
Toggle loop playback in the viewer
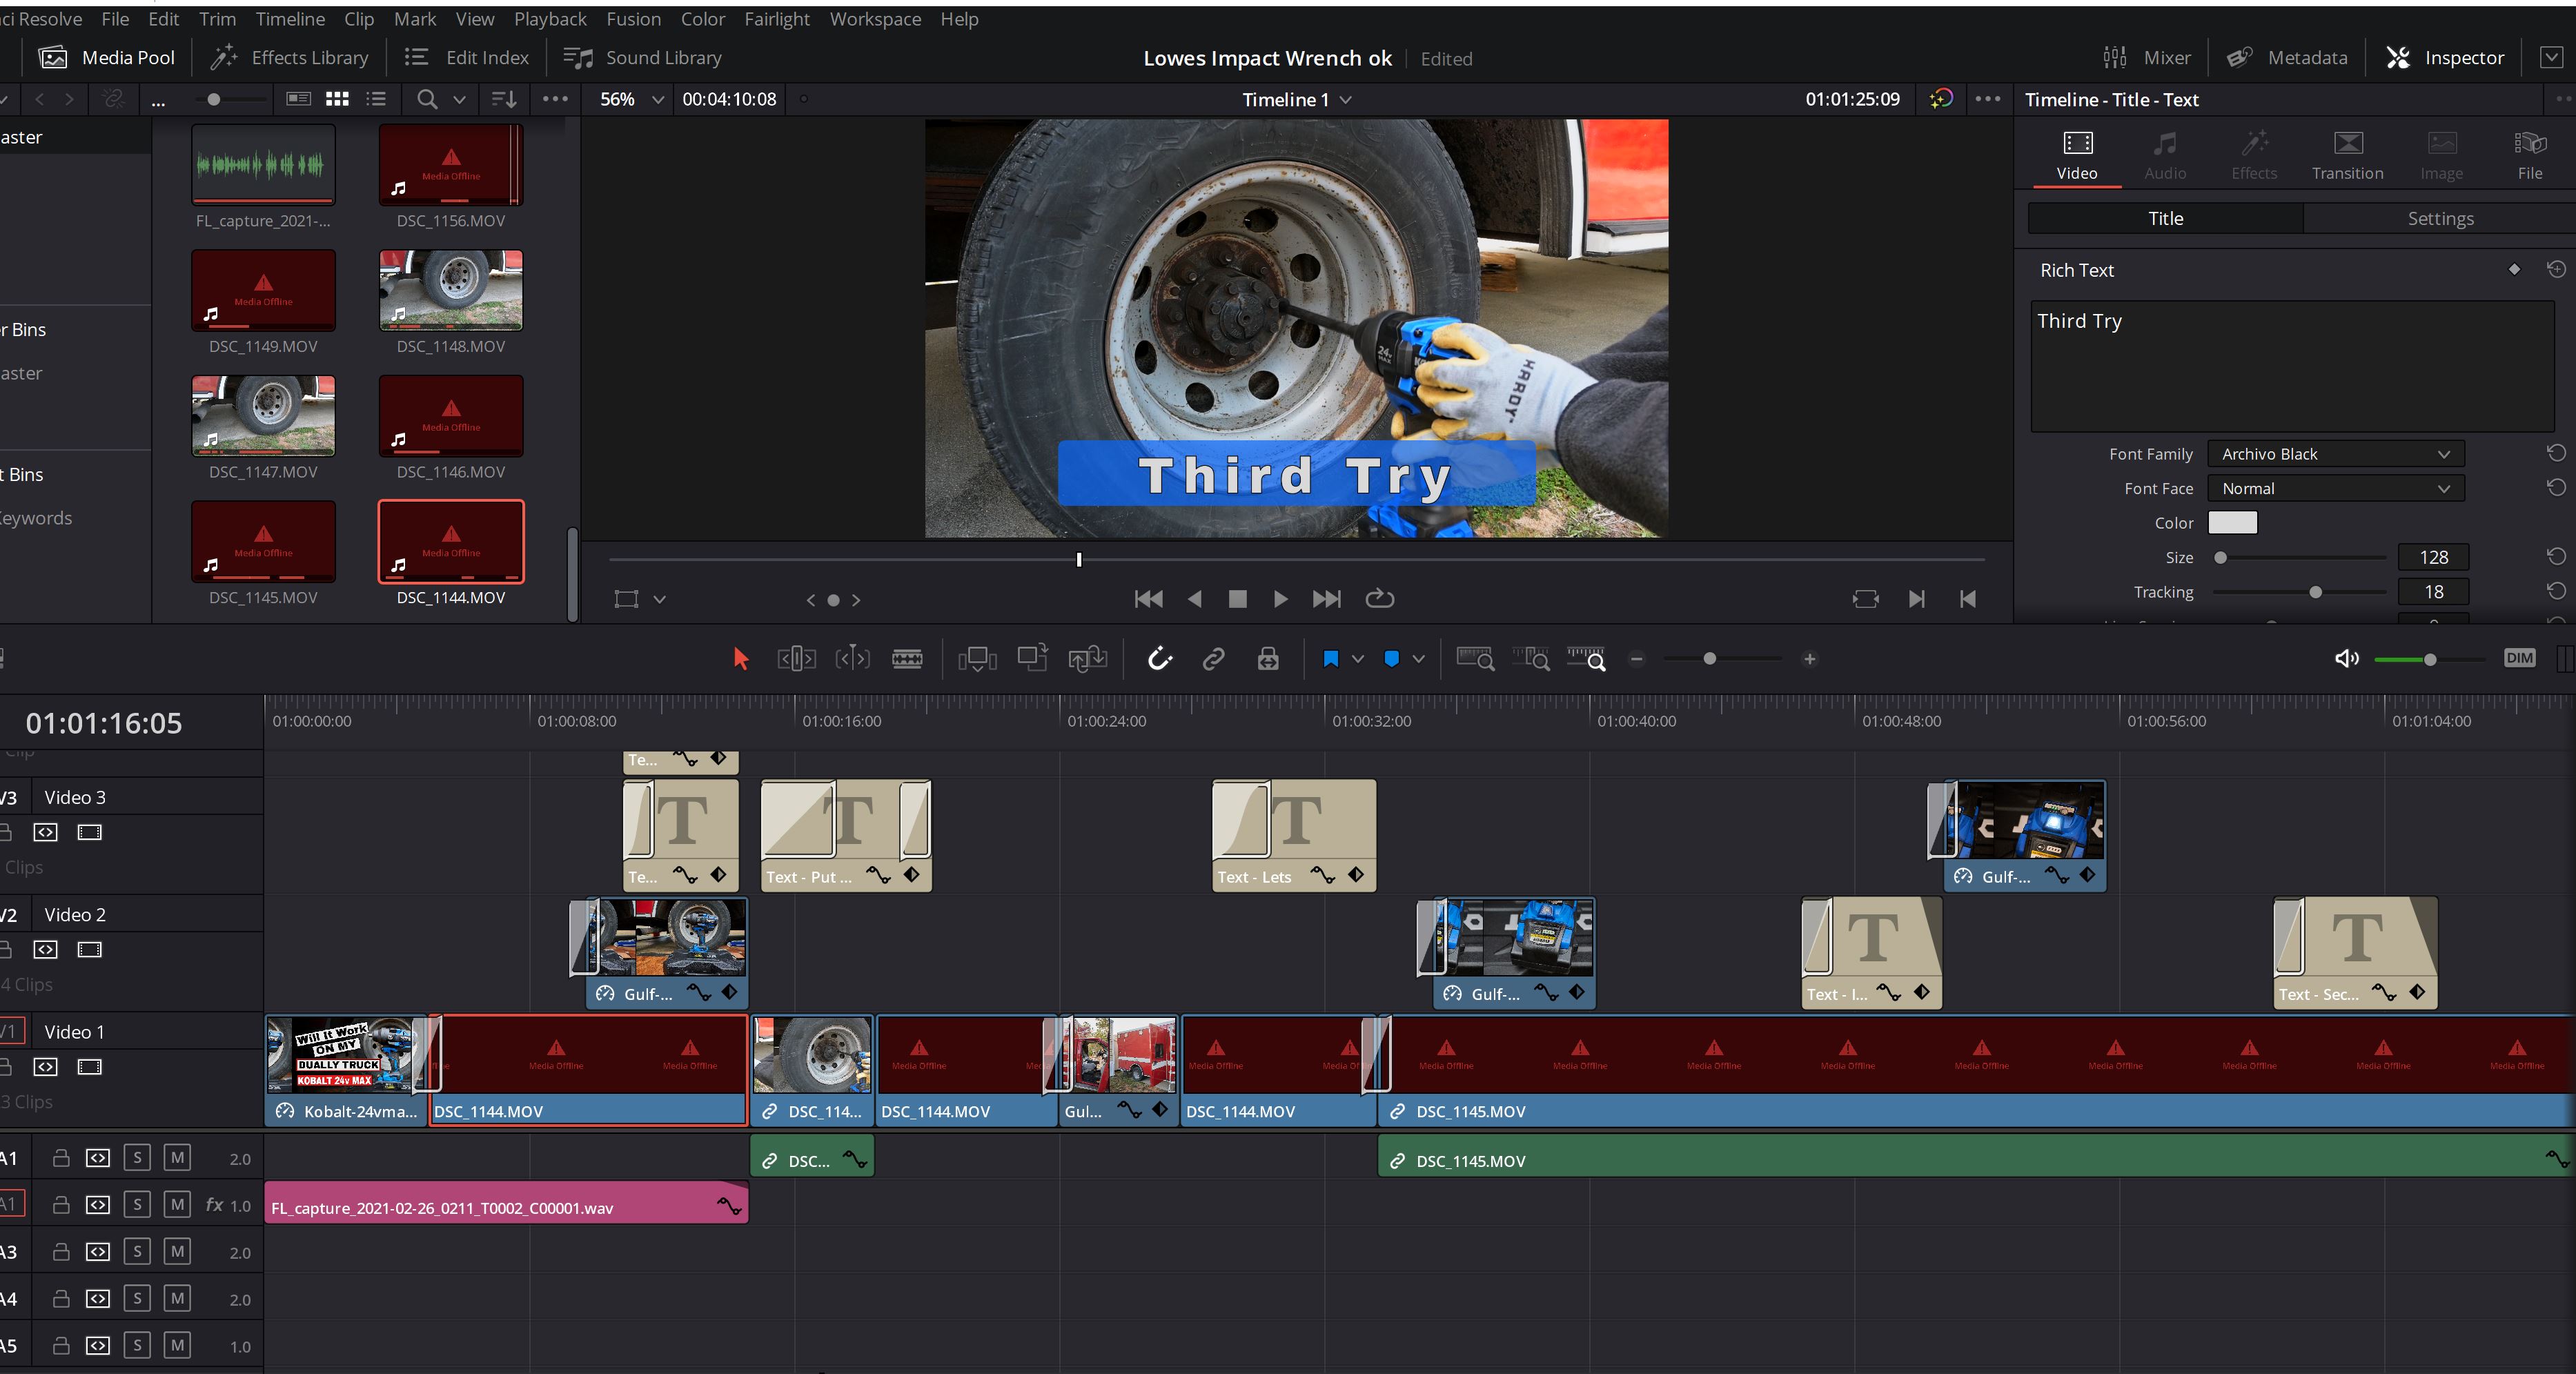pos(1380,598)
